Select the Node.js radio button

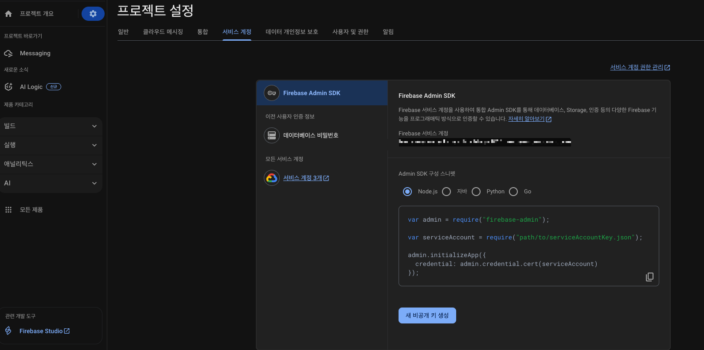(x=407, y=192)
